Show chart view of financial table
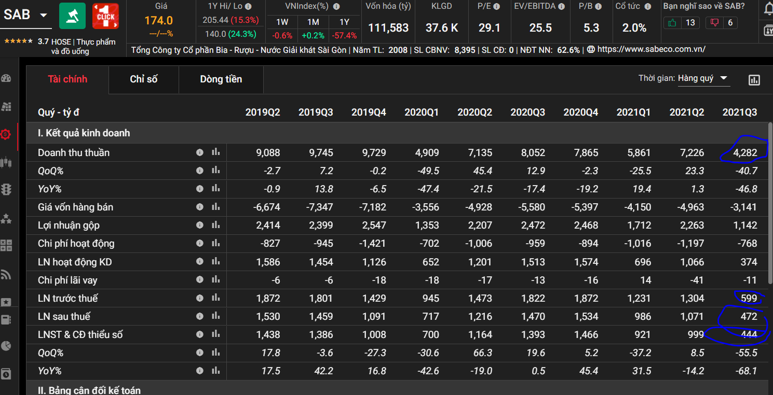773x395 pixels. click(x=754, y=80)
